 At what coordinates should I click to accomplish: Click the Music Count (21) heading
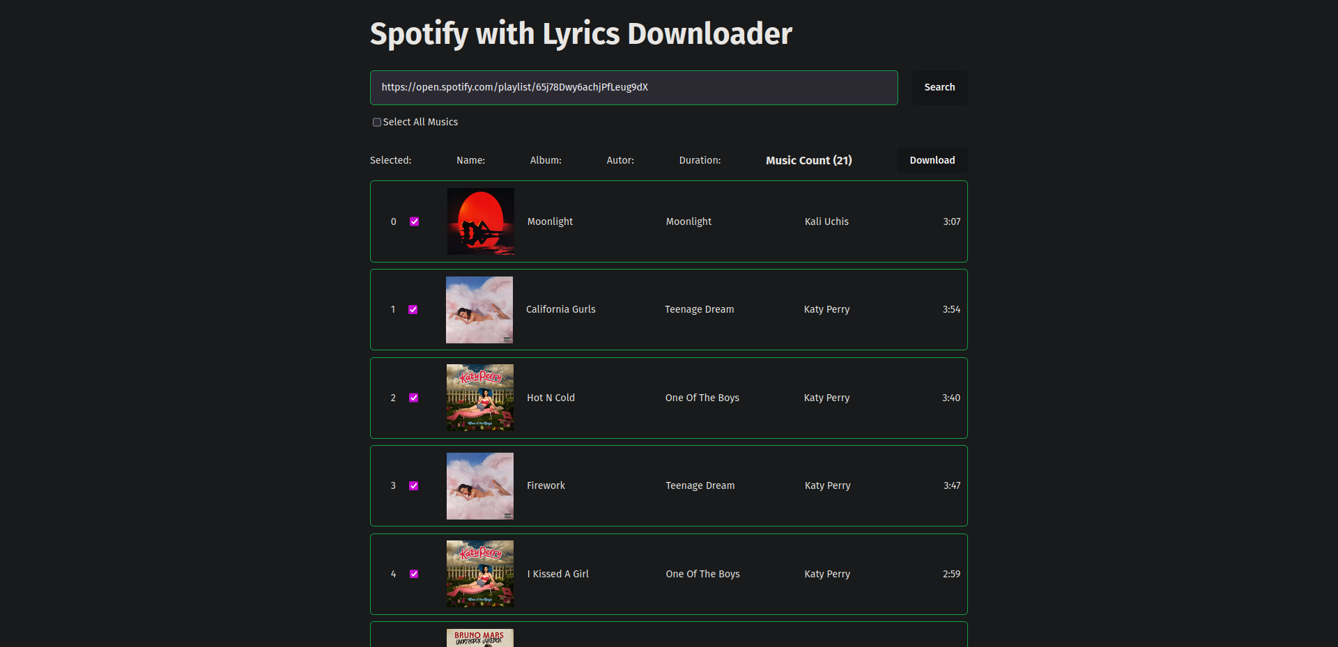(x=808, y=160)
